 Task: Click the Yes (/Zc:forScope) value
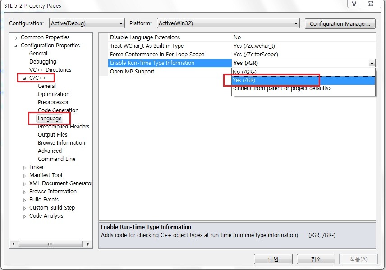click(x=303, y=55)
